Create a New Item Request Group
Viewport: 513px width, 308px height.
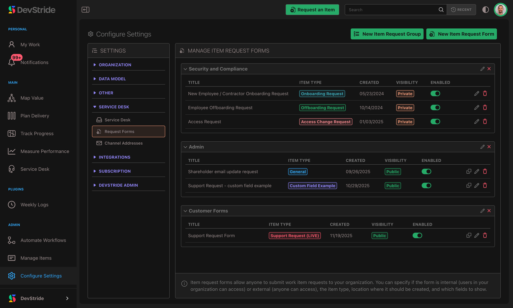[x=387, y=34]
